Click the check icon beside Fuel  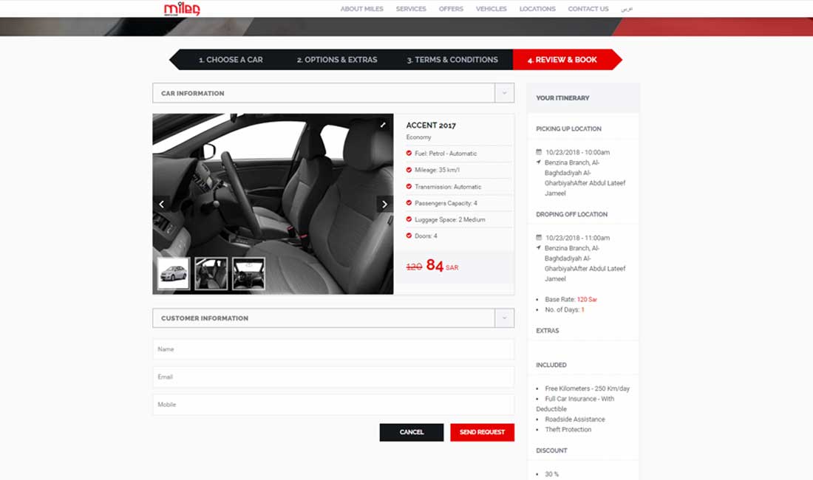click(x=409, y=154)
